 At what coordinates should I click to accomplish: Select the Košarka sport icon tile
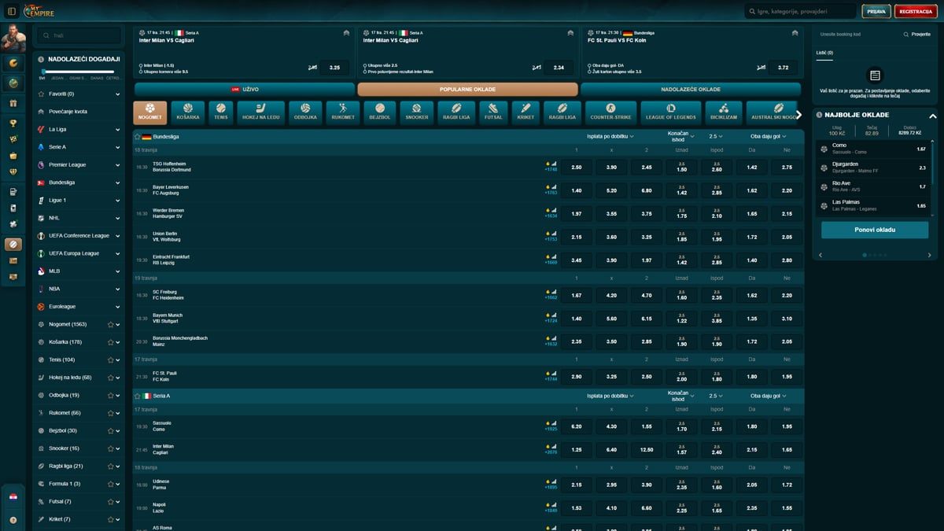(x=188, y=112)
